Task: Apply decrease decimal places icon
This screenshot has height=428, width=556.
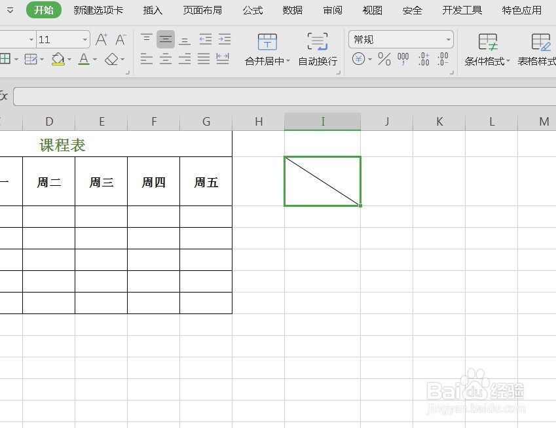Action: [443, 58]
